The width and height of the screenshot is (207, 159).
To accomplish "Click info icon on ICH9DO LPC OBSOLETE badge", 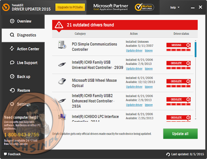I will click(188, 117).
